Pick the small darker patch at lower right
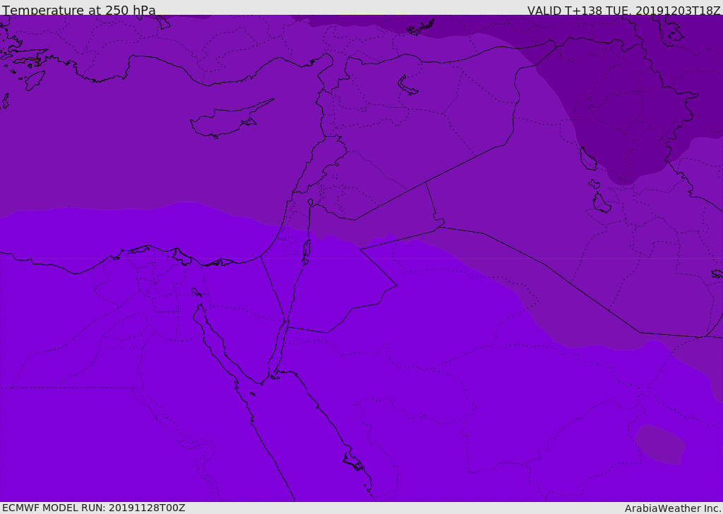723x514 pixels. [x=660, y=444]
